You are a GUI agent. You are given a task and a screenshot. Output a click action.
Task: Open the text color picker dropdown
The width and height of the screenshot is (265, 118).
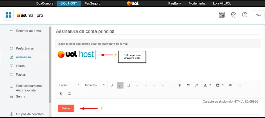(207, 85)
